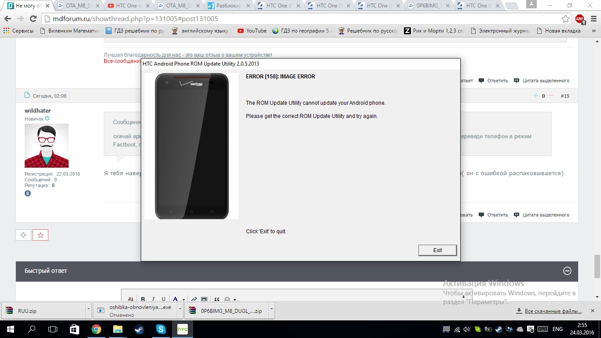
Task: Open the HTC app on the taskbar
Action: (x=182, y=329)
